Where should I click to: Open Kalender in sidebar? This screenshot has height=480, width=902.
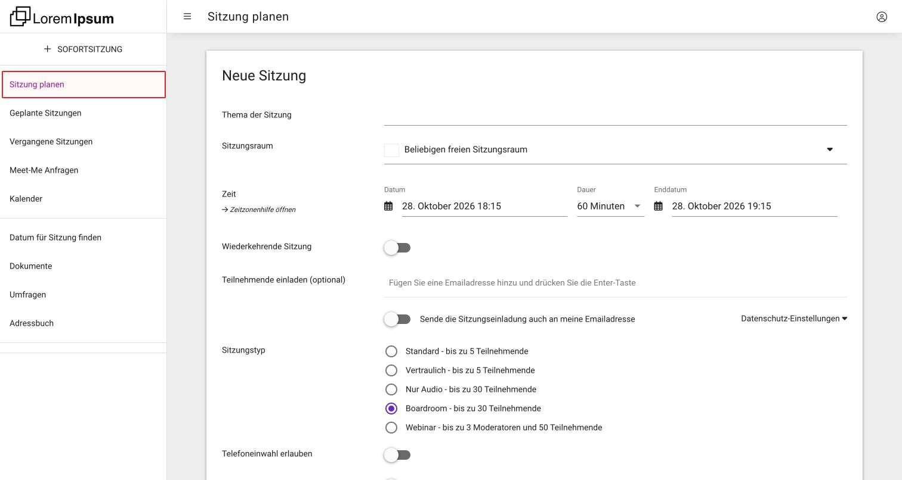click(x=84, y=199)
